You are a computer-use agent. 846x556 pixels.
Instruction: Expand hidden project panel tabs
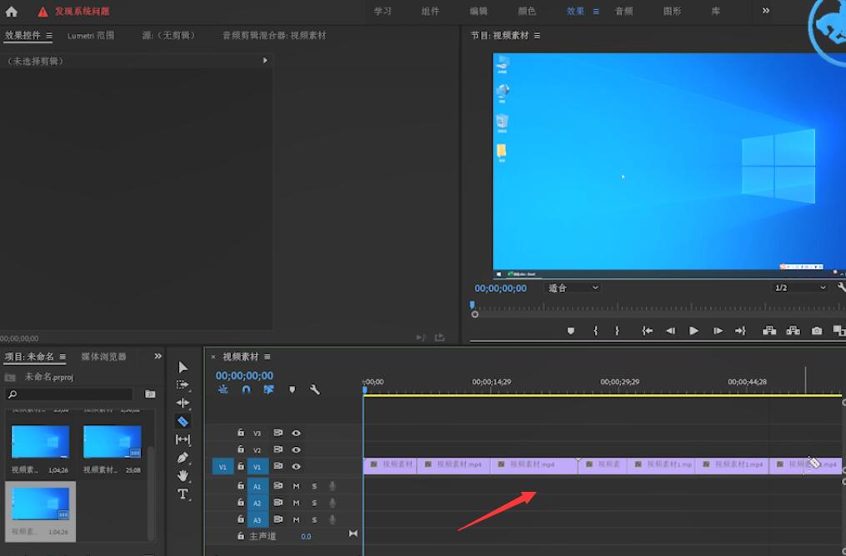(158, 356)
